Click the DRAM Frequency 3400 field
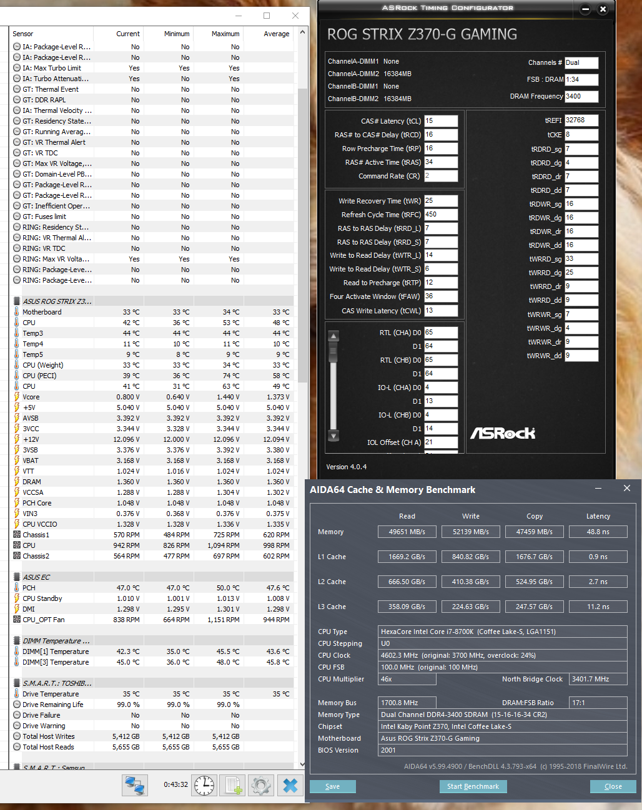Screen dimensions: 642x810 pos(581,97)
